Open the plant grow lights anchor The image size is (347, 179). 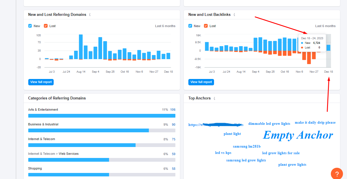tap(292, 165)
